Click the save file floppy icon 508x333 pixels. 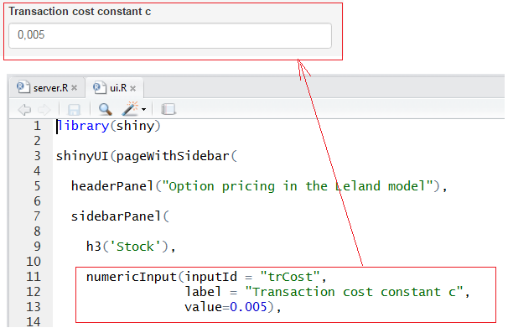74,110
